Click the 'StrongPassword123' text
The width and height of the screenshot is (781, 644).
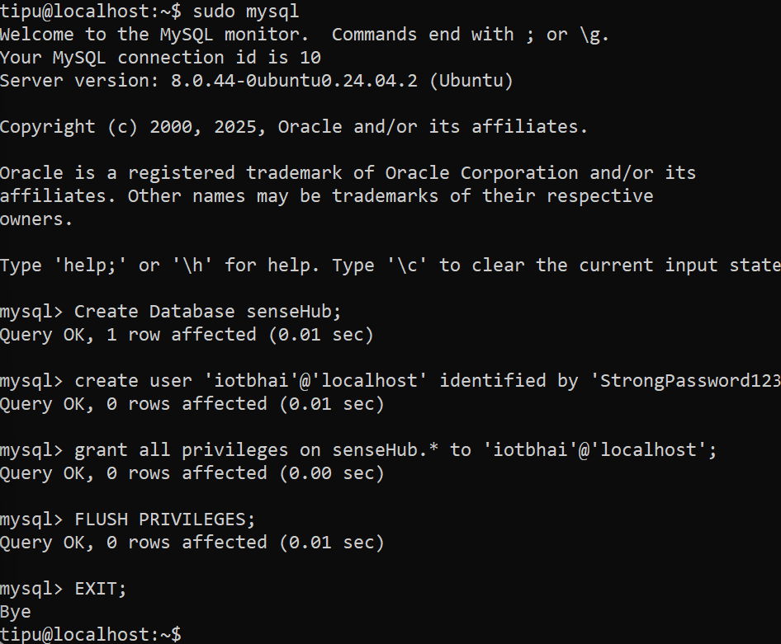[x=690, y=381]
